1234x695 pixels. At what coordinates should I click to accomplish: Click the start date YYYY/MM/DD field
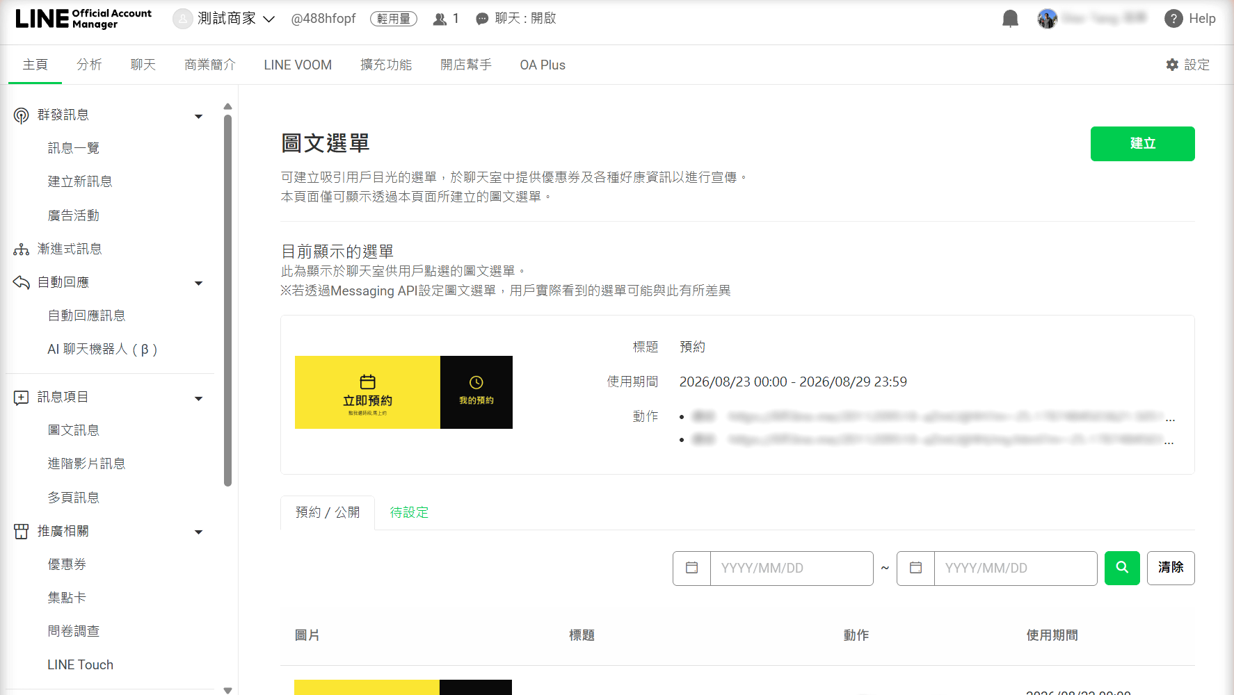pos(792,568)
